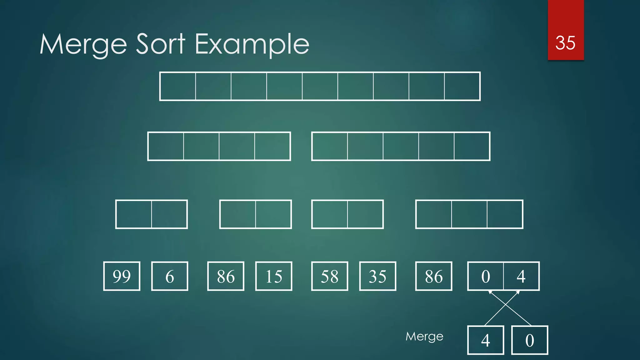The height and width of the screenshot is (360, 640).
Task: Click the box labeled 35
Action: [378, 276]
